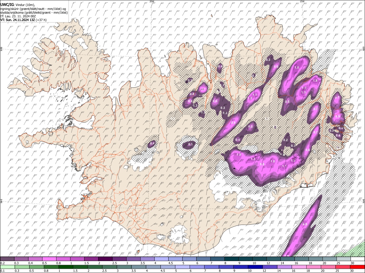Click the 'VT: Sun. 24.11.2024 13Z (+37 h)' line
365x273 pixels.
point(23,20)
